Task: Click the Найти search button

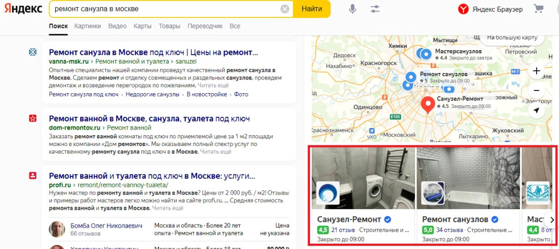Action: 312,9
